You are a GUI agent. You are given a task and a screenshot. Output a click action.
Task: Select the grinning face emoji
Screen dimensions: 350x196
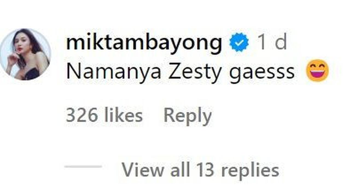[x=317, y=71]
